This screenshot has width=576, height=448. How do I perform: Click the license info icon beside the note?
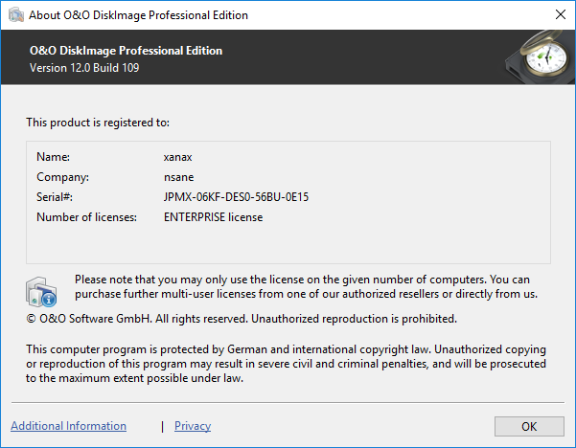click(x=44, y=290)
